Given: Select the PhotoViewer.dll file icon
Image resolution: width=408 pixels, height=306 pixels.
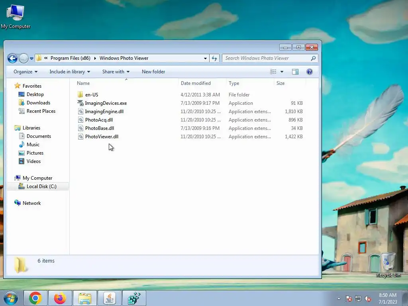Looking at the screenshot, I should point(80,137).
